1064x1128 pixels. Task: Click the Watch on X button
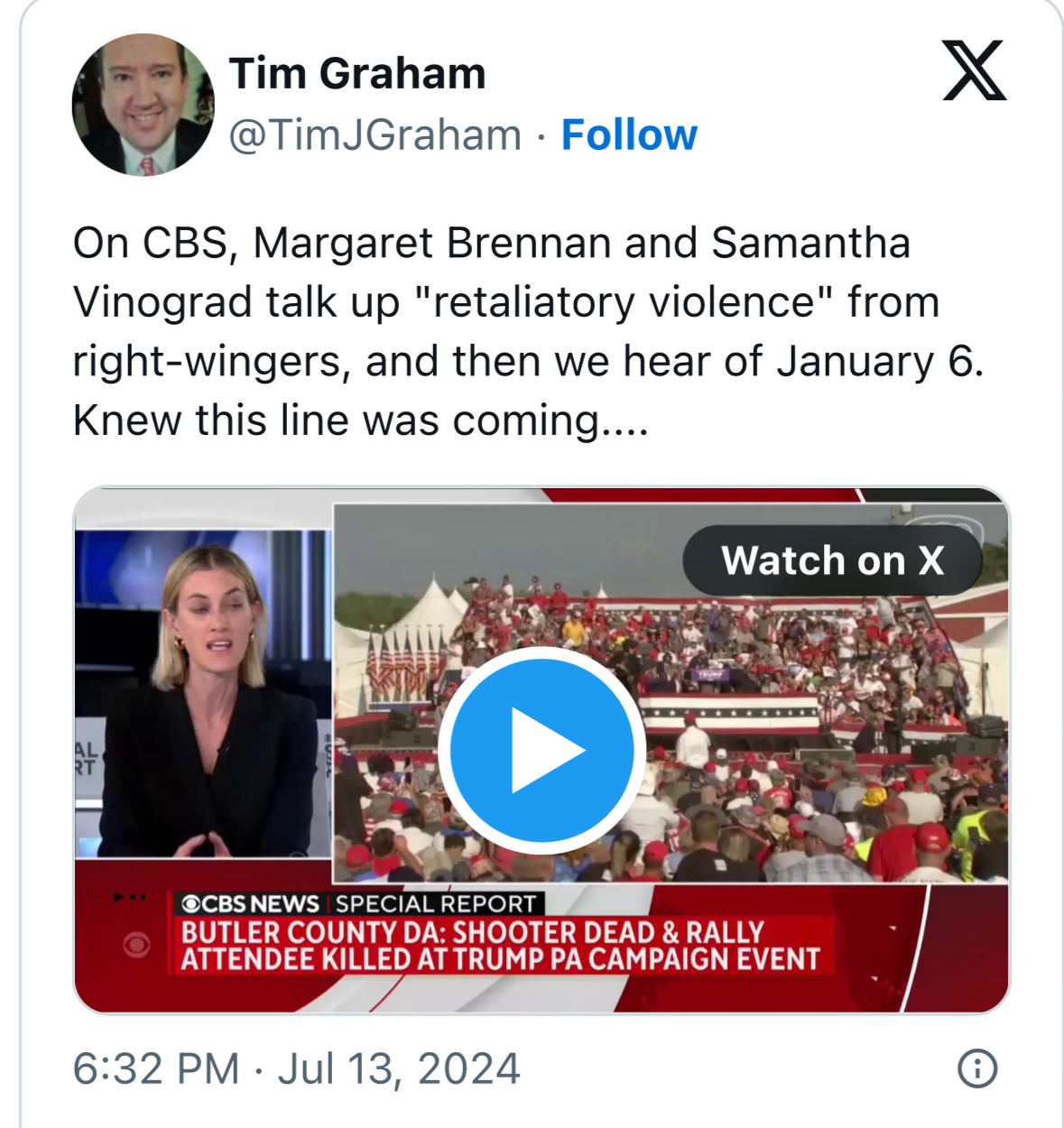[832, 560]
